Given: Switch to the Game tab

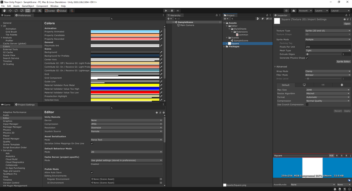Looking at the screenshot, I should (x=6, y=105).
